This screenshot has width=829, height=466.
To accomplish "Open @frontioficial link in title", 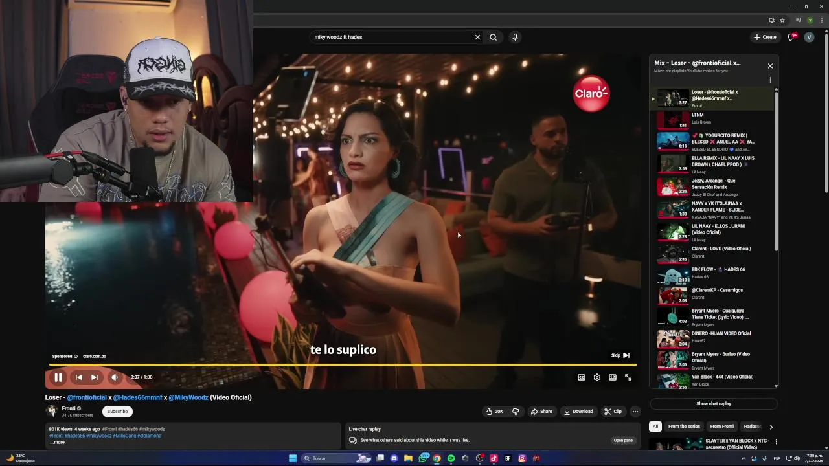I will pyautogui.click(x=87, y=397).
